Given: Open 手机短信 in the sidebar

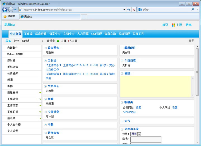Looking at the screenshot, I should pos(22,67).
